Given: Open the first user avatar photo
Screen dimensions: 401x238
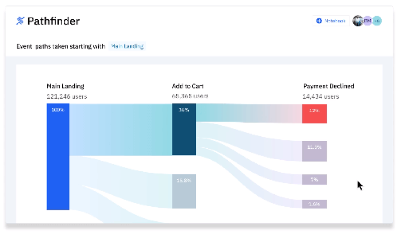Looking at the screenshot, I should tap(358, 21).
